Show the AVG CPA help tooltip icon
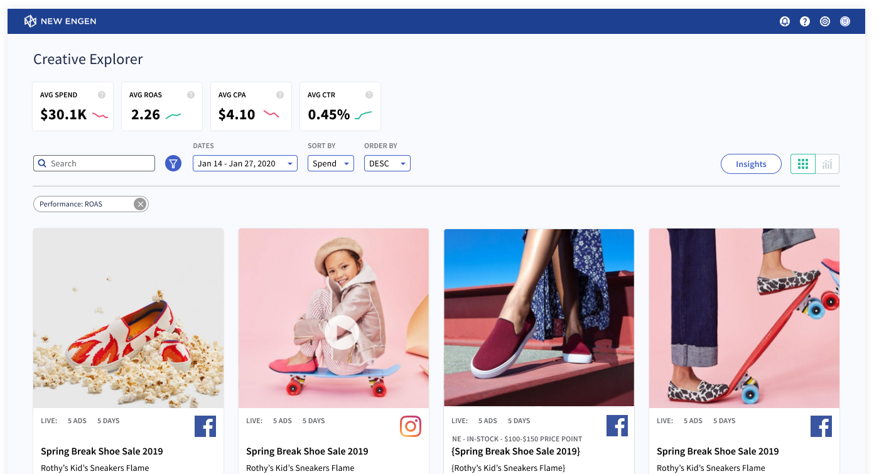 pos(280,95)
